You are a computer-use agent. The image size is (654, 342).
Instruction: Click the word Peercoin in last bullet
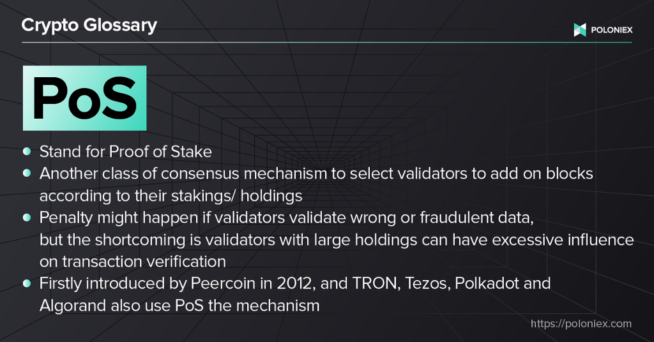click(x=223, y=284)
